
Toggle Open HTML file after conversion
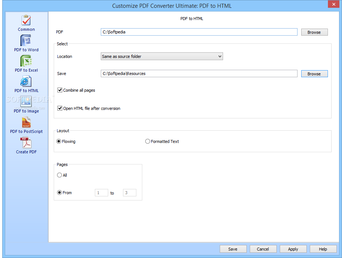[60, 108]
